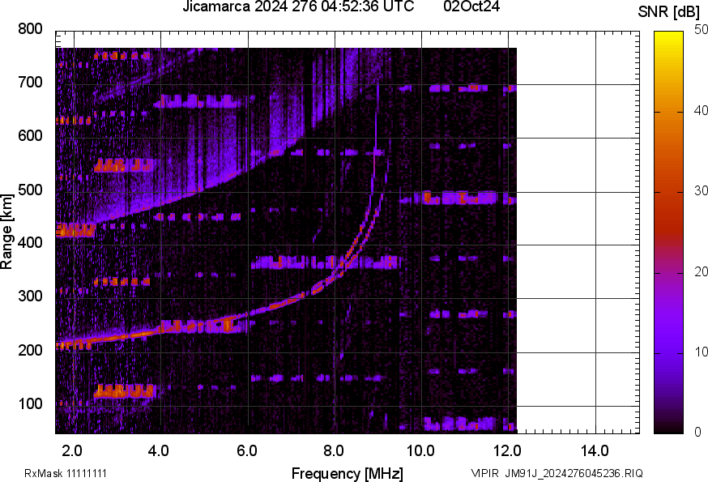Viewport: 708px width, 482px height.
Task: Click the frequency tick label '6.0'
Action: click(x=246, y=450)
